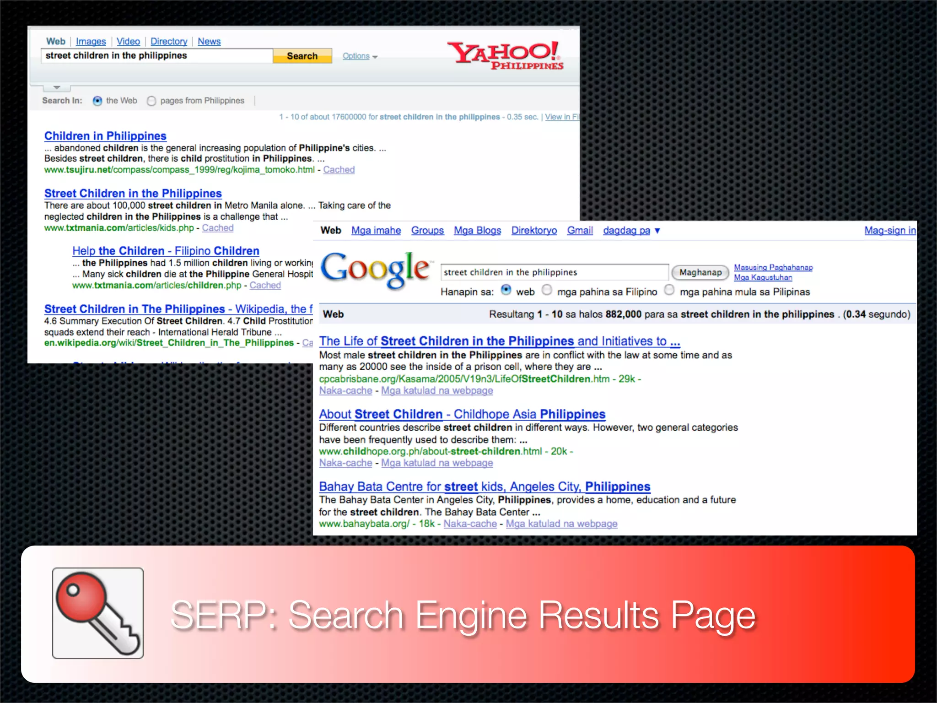The width and height of the screenshot is (937, 703).
Task: Select the Yahoo Web tab
Action: point(56,41)
